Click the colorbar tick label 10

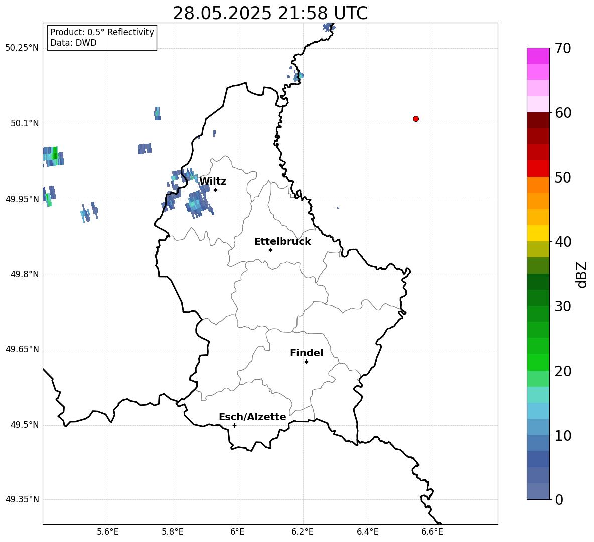click(x=563, y=435)
